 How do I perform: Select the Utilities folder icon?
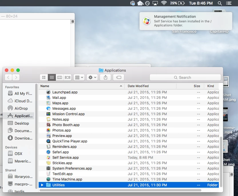pyautogui.click(x=48, y=185)
